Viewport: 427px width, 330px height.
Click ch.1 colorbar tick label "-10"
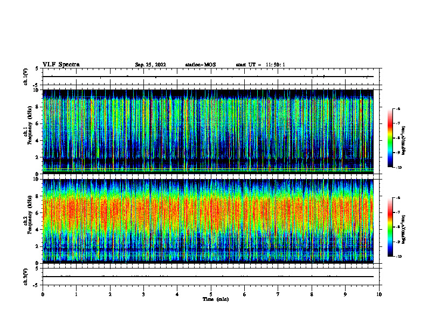click(399, 167)
